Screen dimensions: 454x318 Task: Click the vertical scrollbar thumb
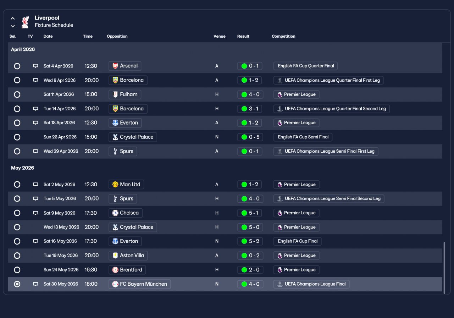click(444, 268)
